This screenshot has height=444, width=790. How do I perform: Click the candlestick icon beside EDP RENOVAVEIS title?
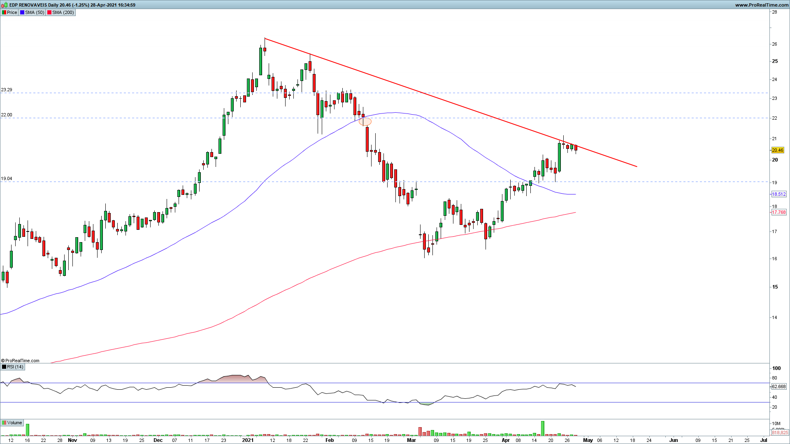point(5,5)
